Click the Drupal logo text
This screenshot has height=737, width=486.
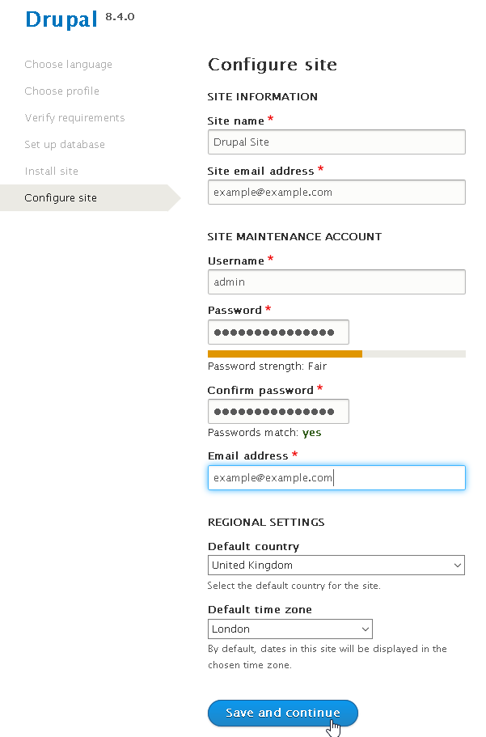(x=61, y=19)
